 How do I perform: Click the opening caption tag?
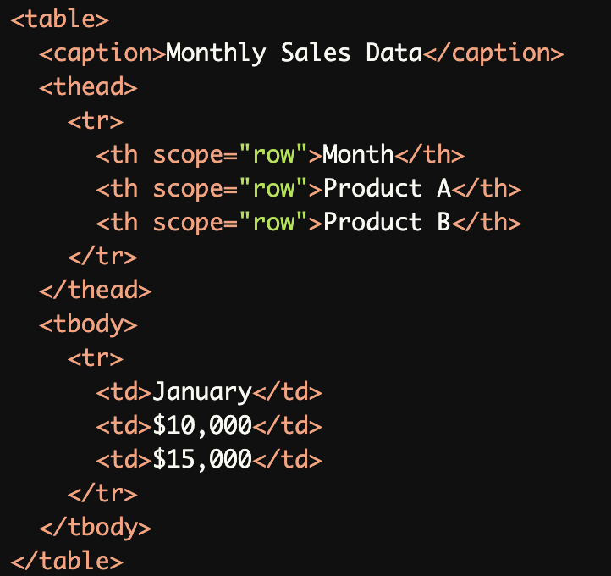point(102,53)
